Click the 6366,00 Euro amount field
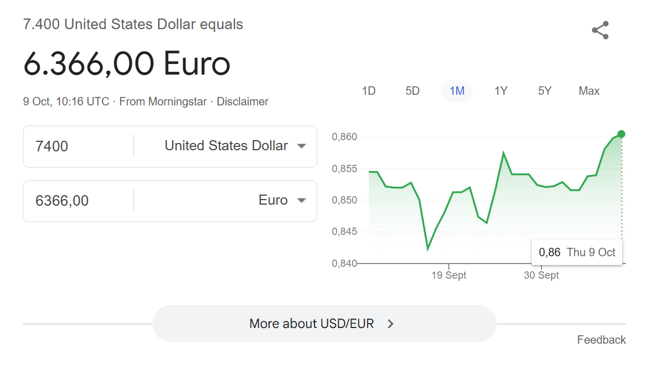Screen dimensions: 648x365 [x=78, y=201]
